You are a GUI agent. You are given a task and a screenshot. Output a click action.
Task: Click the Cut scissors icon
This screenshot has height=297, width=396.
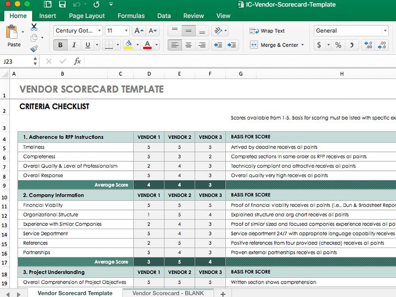(x=34, y=27)
